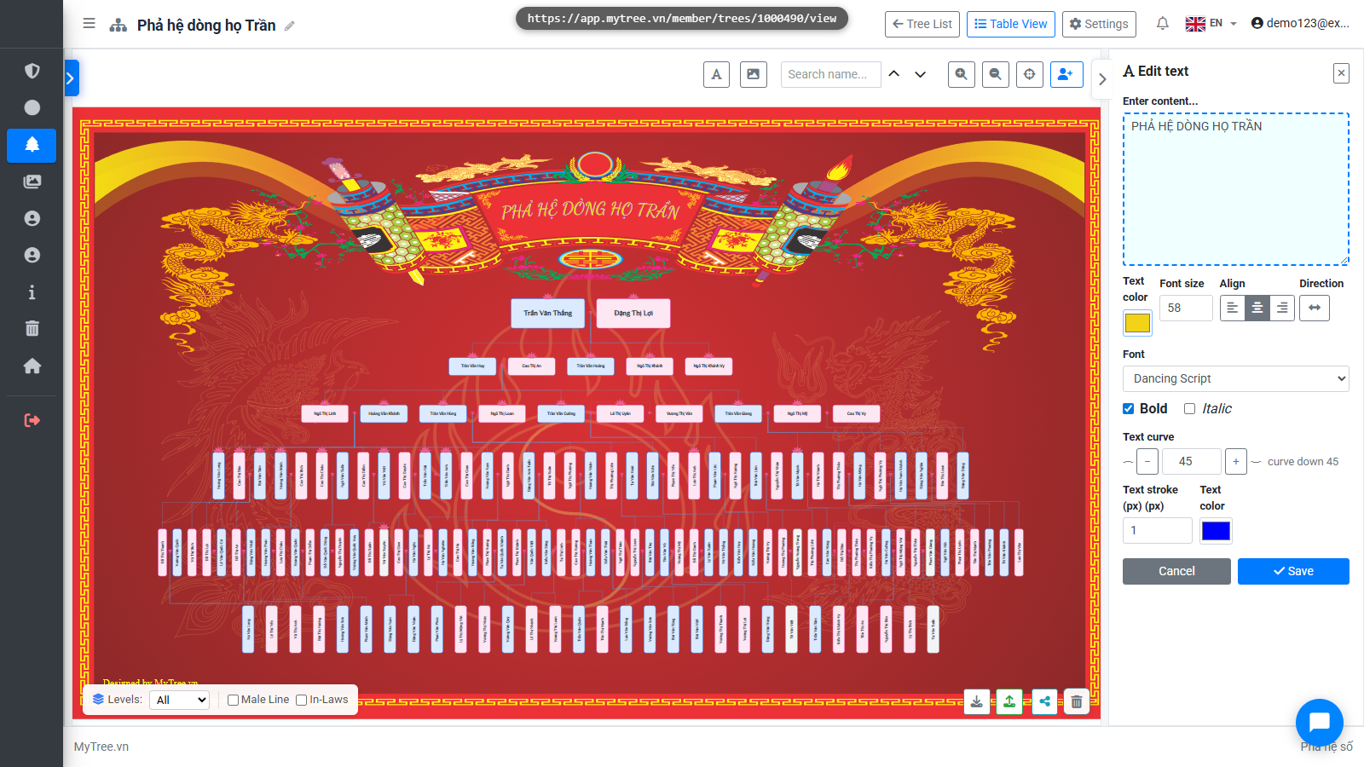
Task: Delete with canvas trash icon
Action: click(1077, 701)
